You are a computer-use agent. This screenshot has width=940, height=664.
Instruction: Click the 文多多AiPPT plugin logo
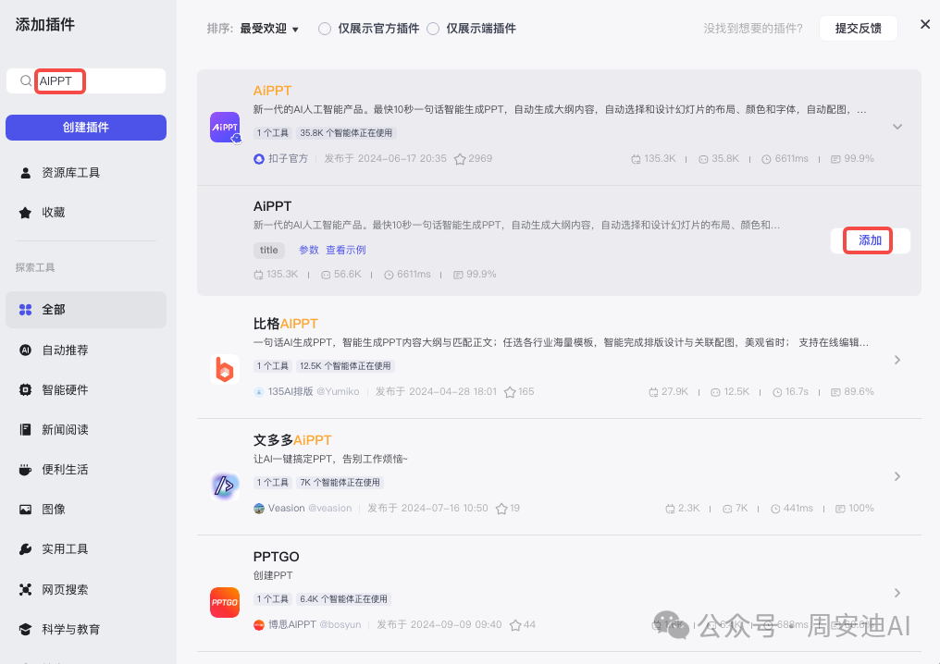point(225,486)
